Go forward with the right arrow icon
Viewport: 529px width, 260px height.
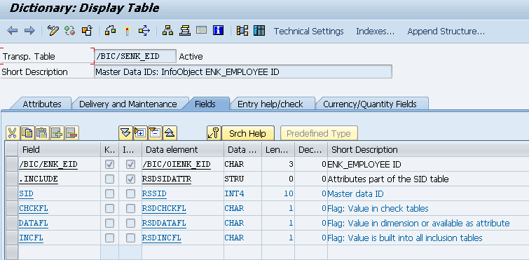pos(29,31)
